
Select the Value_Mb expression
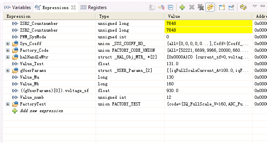coord(30,84)
